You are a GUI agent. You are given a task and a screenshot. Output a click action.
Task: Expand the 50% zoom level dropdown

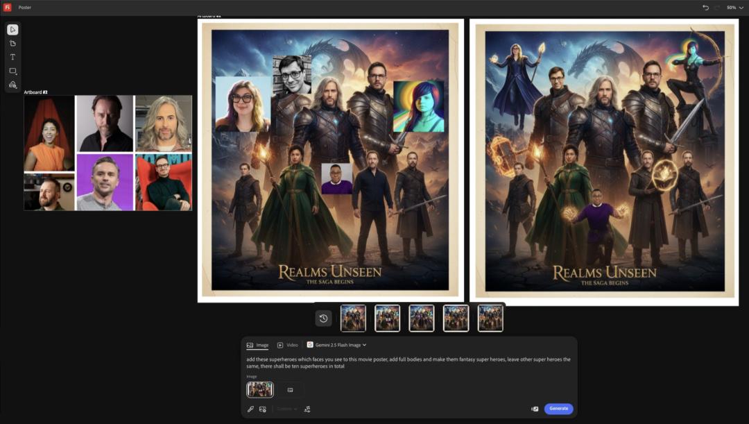point(735,7)
